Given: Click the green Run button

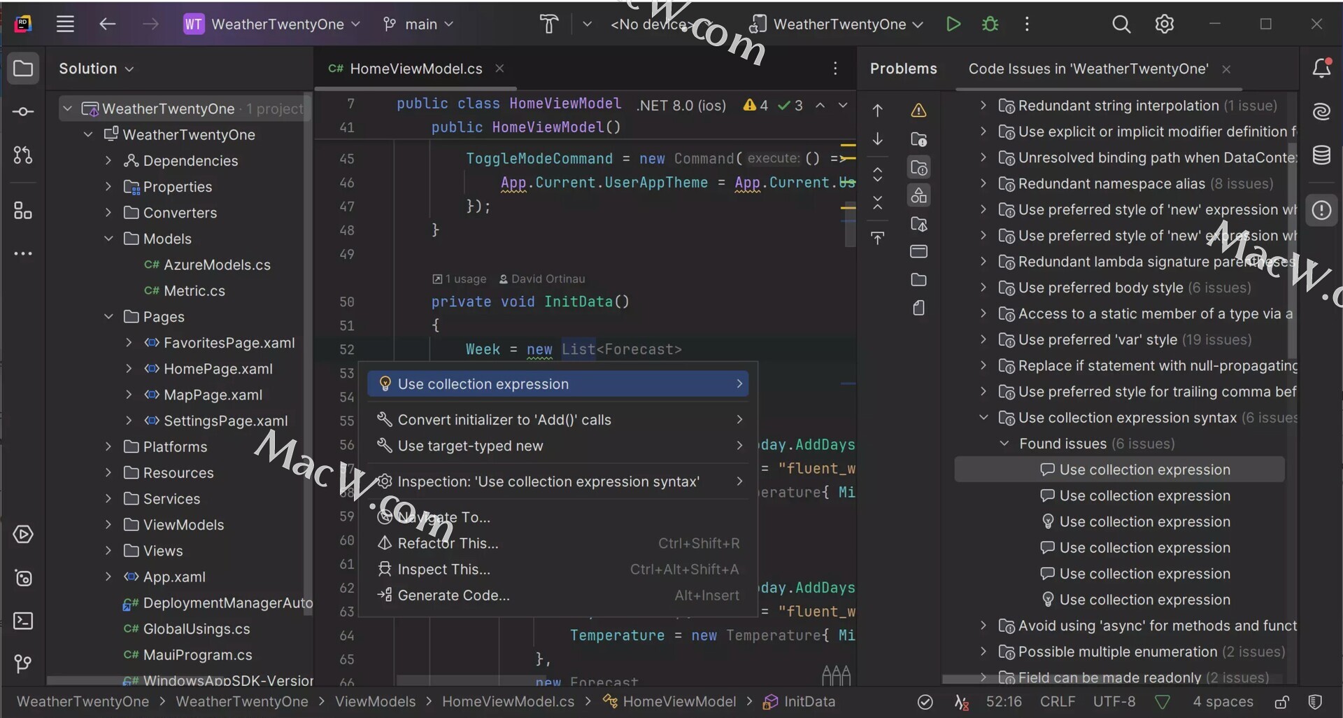Looking at the screenshot, I should 953,24.
